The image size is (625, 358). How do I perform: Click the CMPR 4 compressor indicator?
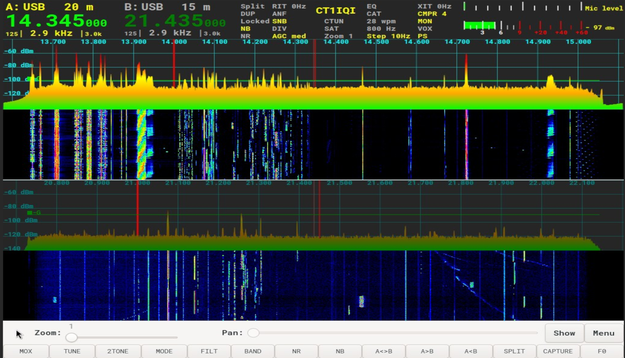click(432, 14)
